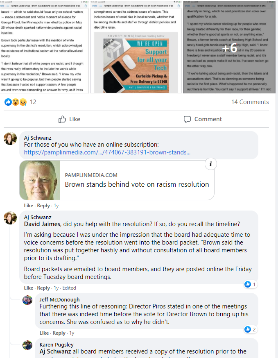The width and height of the screenshot is (278, 358).
Task: Open the Brown stands behind vote link preview
Action: coord(117,180)
